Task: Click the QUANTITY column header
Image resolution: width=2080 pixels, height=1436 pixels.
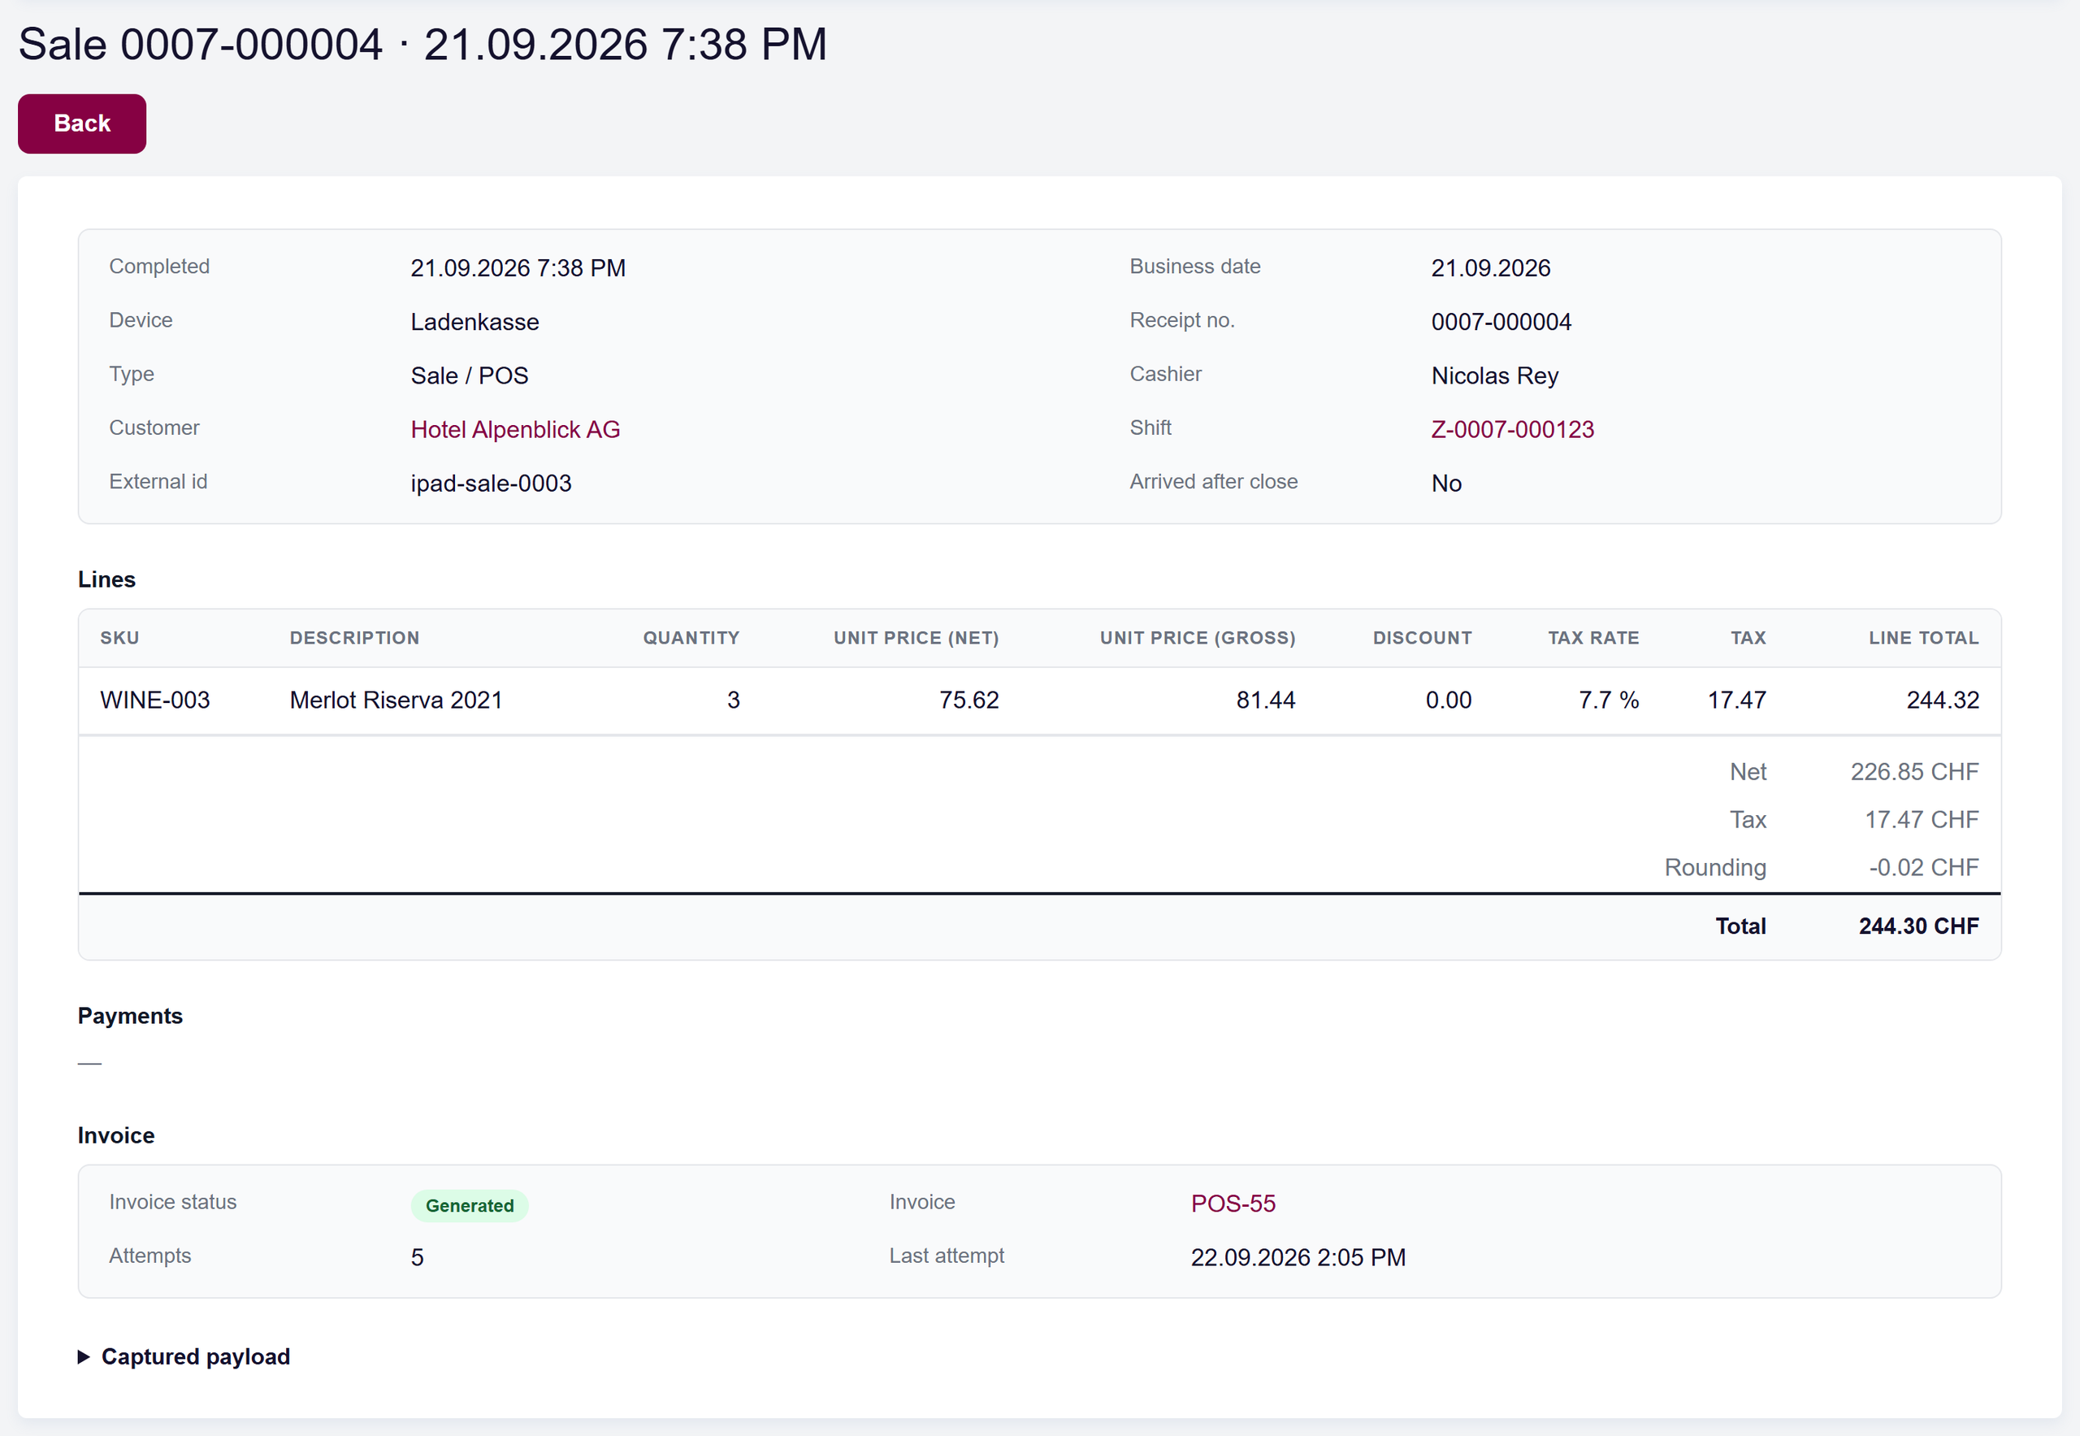Action: pyautogui.click(x=691, y=638)
